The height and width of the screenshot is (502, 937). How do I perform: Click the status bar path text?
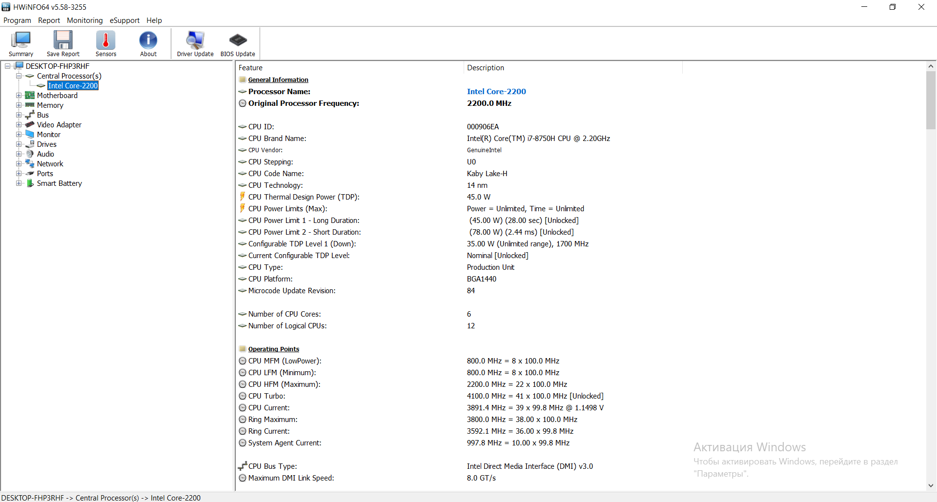click(101, 498)
